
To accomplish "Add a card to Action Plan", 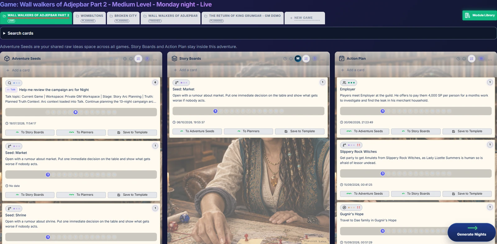I will (353, 70).
